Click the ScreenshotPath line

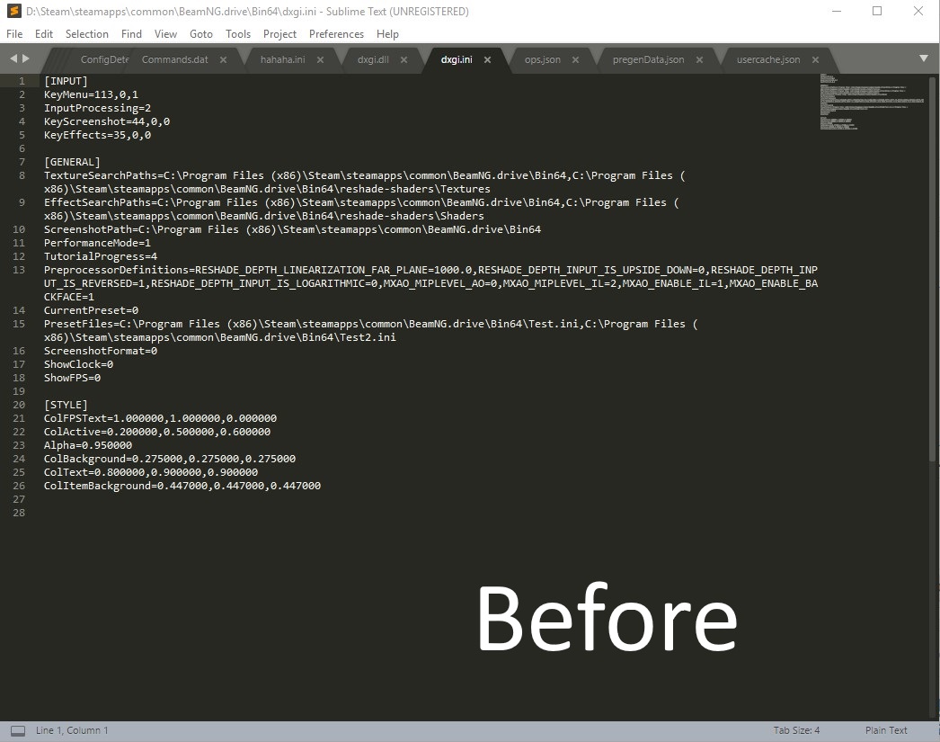(292, 229)
